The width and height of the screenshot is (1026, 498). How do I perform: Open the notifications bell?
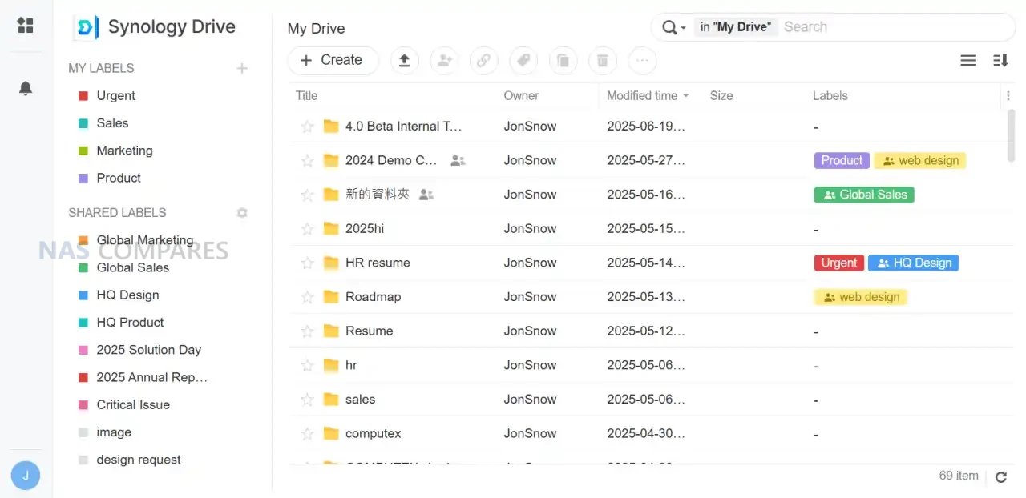(26, 88)
